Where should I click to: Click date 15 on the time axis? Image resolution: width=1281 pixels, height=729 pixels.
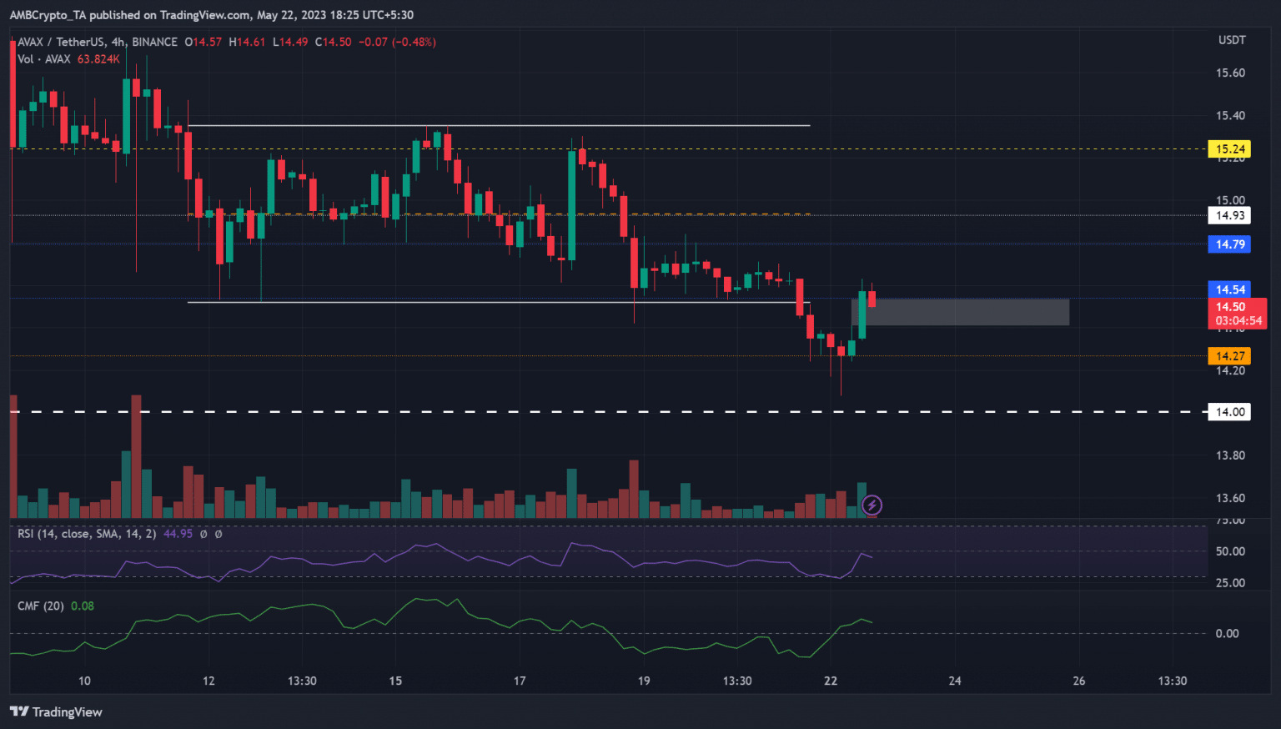(395, 681)
